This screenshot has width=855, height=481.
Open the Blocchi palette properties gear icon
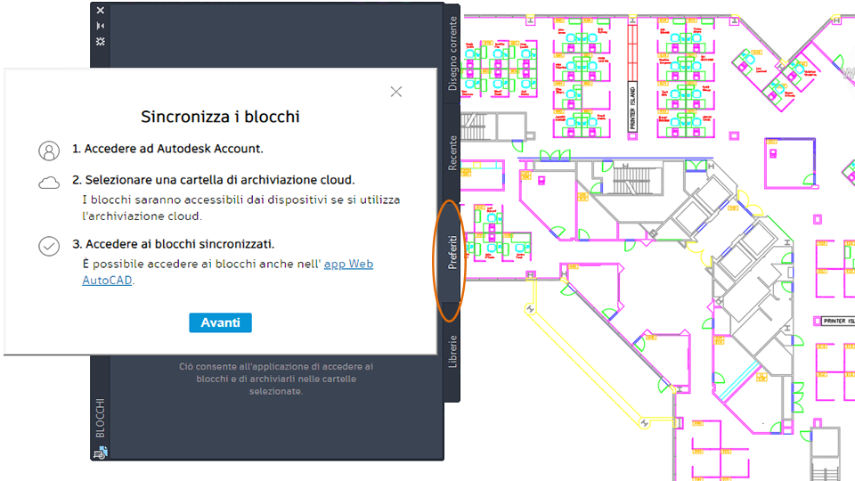[101, 42]
